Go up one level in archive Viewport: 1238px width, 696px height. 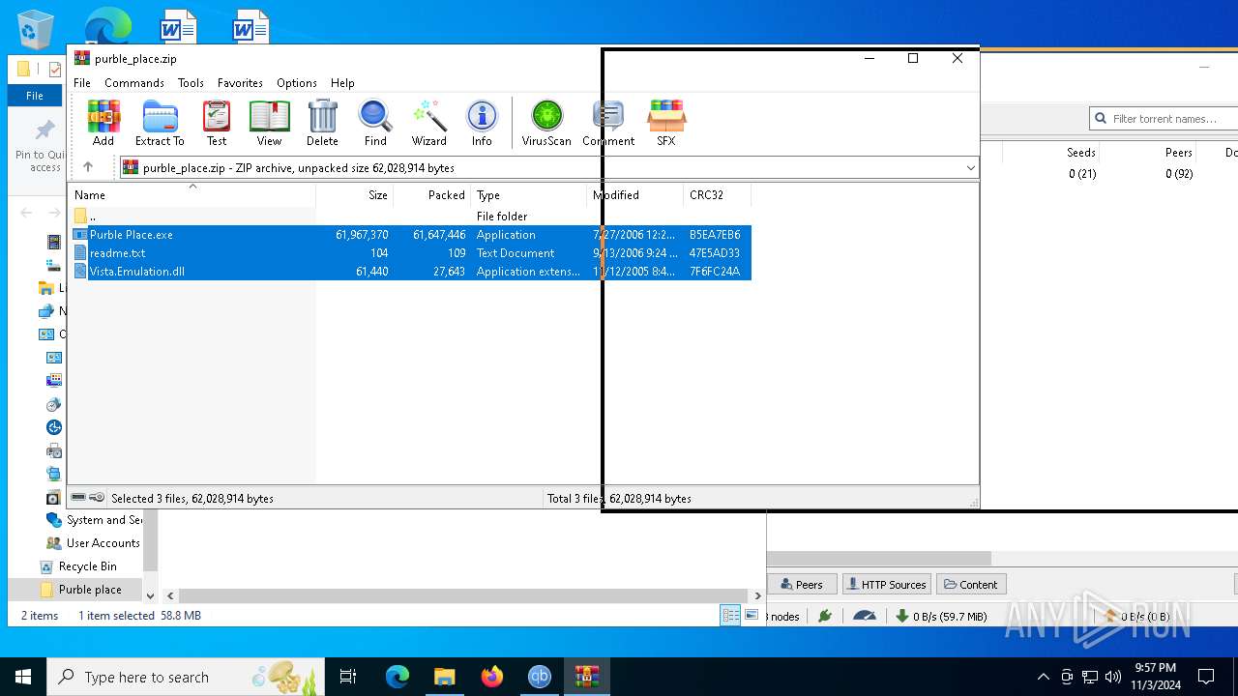pos(88,167)
